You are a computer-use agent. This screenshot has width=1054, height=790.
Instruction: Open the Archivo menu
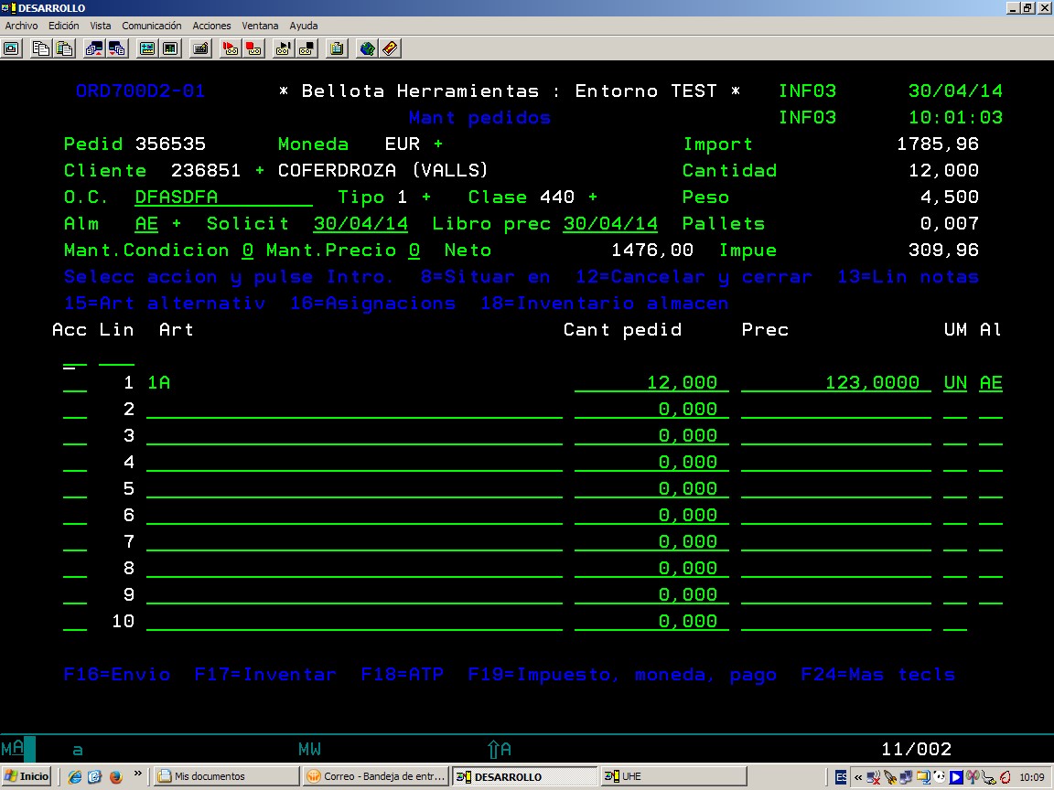[x=21, y=26]
